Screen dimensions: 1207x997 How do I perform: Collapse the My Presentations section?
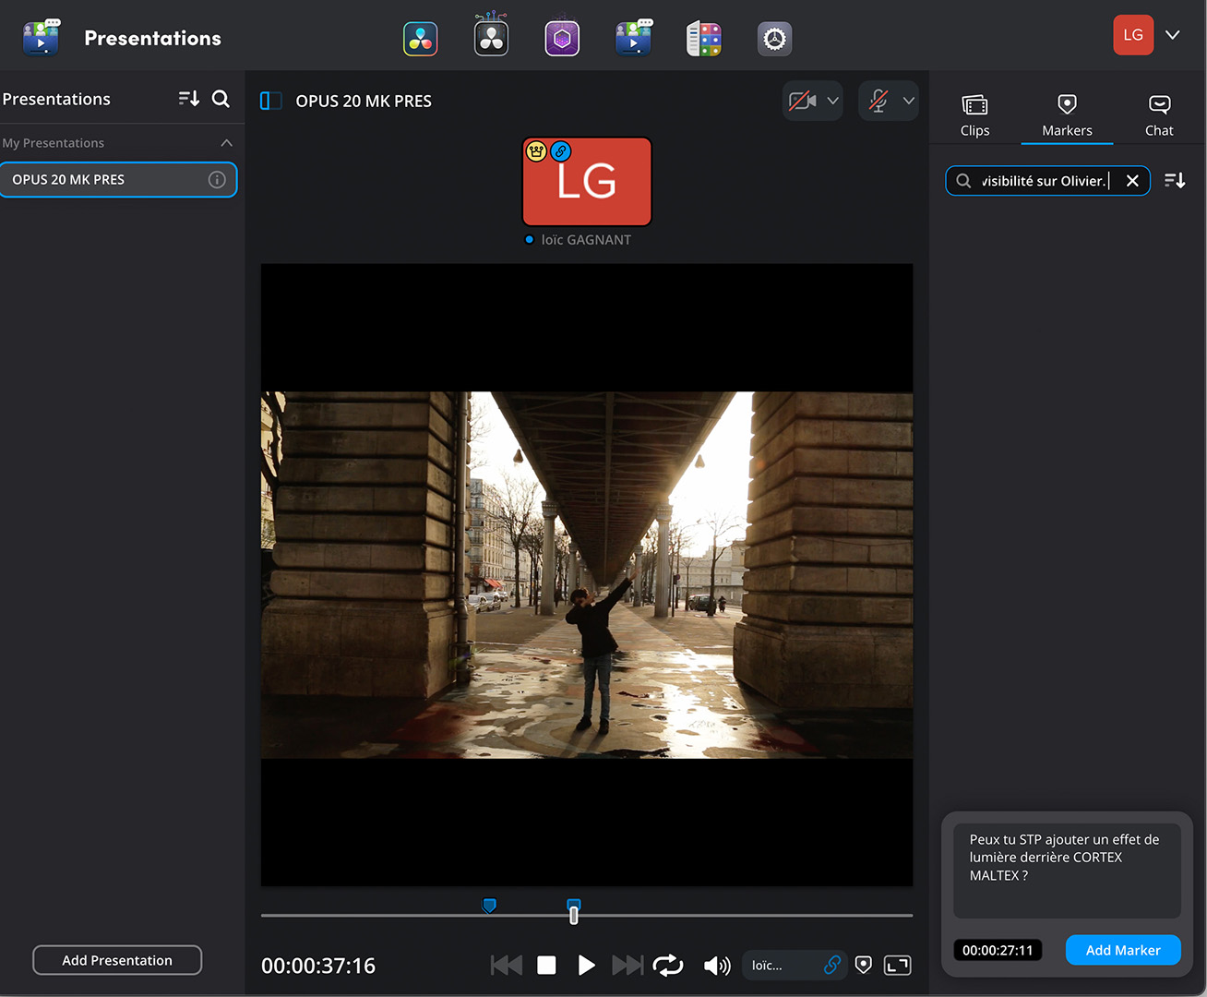tap(226, 143)
